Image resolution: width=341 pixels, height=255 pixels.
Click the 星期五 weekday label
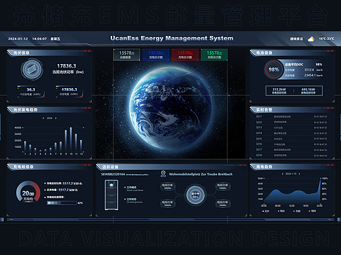[55, 39]
